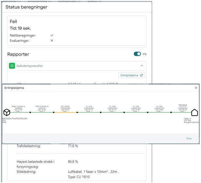Click the Rapporter heading

[x=18, y=54]
